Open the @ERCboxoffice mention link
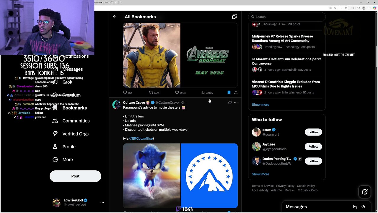The width and height of the screenshot is (378, 213). (141, 138)
